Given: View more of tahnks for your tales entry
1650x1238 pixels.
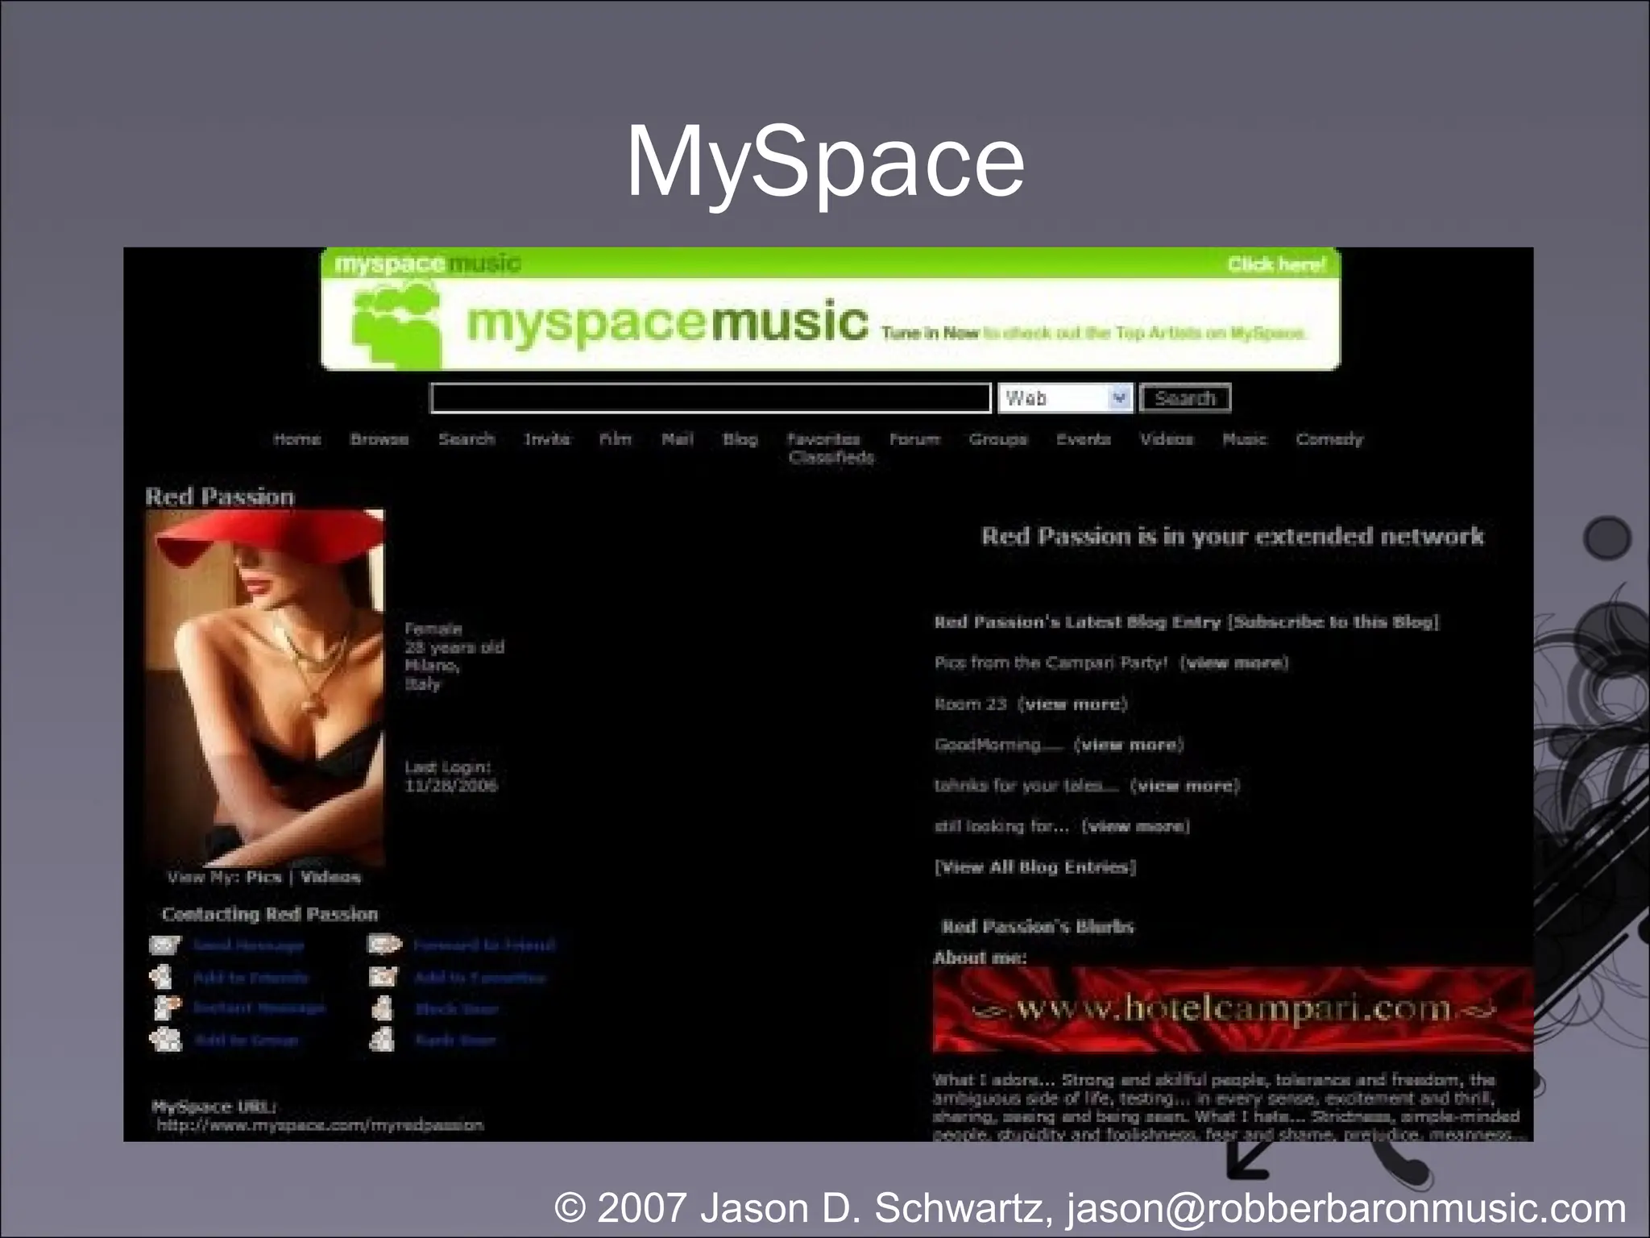Looking at the screenshot, I should (x=1184, y=786).
